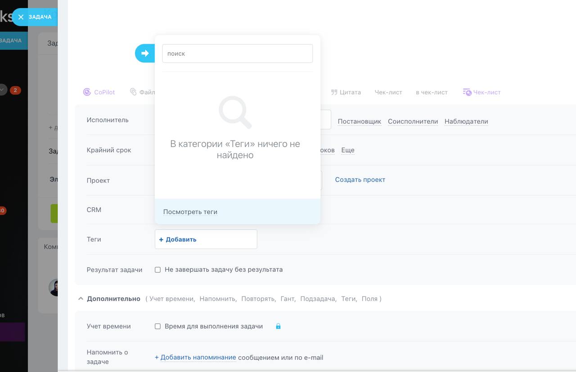The width and height of the screenshot is (576, 372).
Task: Click the '+ Добавить напоминание' link
Action: (x=195, y=358)
